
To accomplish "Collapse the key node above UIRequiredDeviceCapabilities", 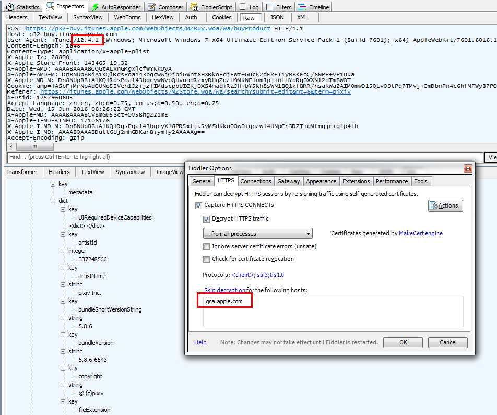I will 63,209.
